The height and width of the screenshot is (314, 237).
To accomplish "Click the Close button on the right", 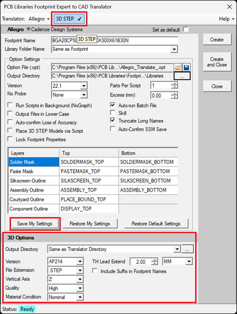I will point(217,86).
